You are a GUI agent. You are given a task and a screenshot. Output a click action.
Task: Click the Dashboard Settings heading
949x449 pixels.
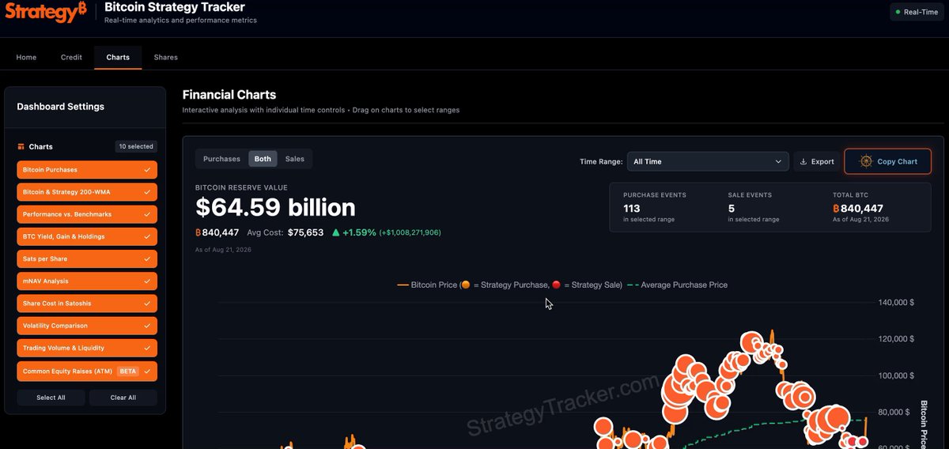(x=60, y=107)
